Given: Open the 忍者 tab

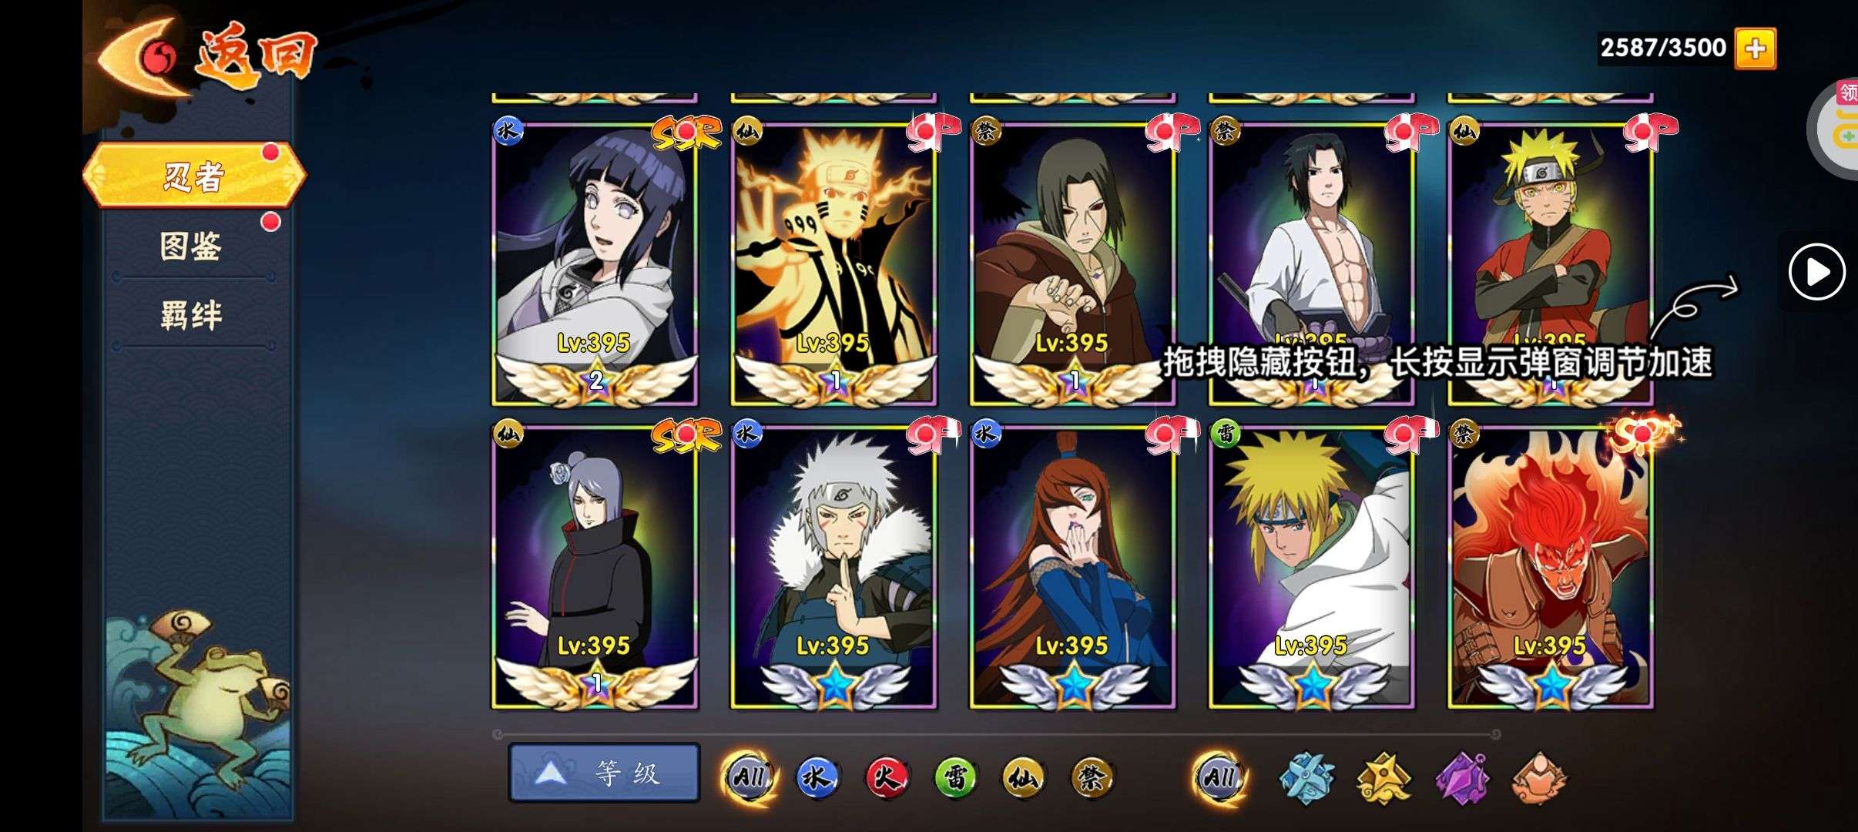Looking at the screenshot, I should point(194,176).
